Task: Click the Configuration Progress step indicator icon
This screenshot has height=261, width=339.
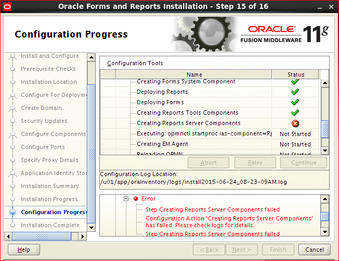Action: point(11,213)
